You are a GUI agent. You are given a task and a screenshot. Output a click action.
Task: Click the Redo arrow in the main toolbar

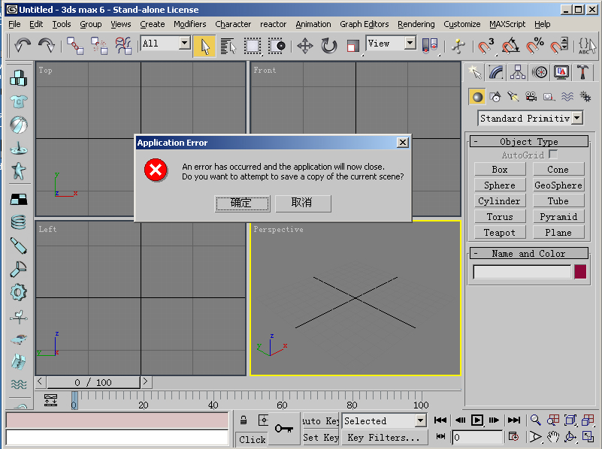pyautogui.click(x=46, y=46)
